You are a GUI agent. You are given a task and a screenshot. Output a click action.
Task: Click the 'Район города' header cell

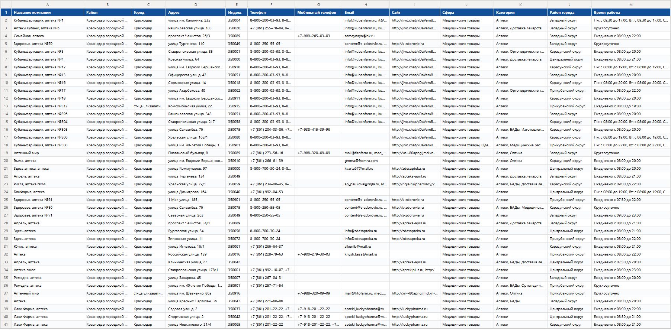point(569,13)
